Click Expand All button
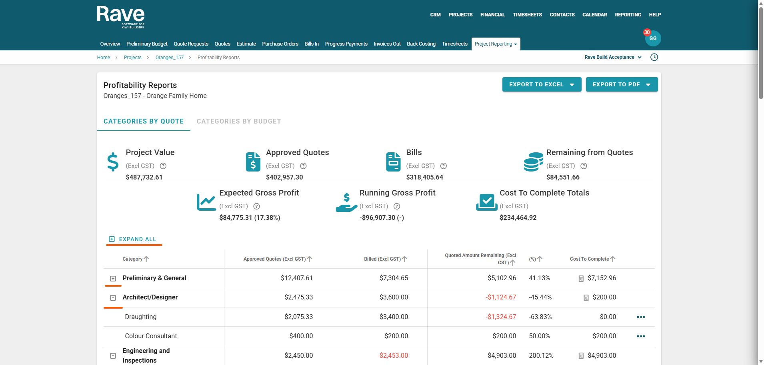The height and width of the screenshot is (365, 764). click(133, 239)
